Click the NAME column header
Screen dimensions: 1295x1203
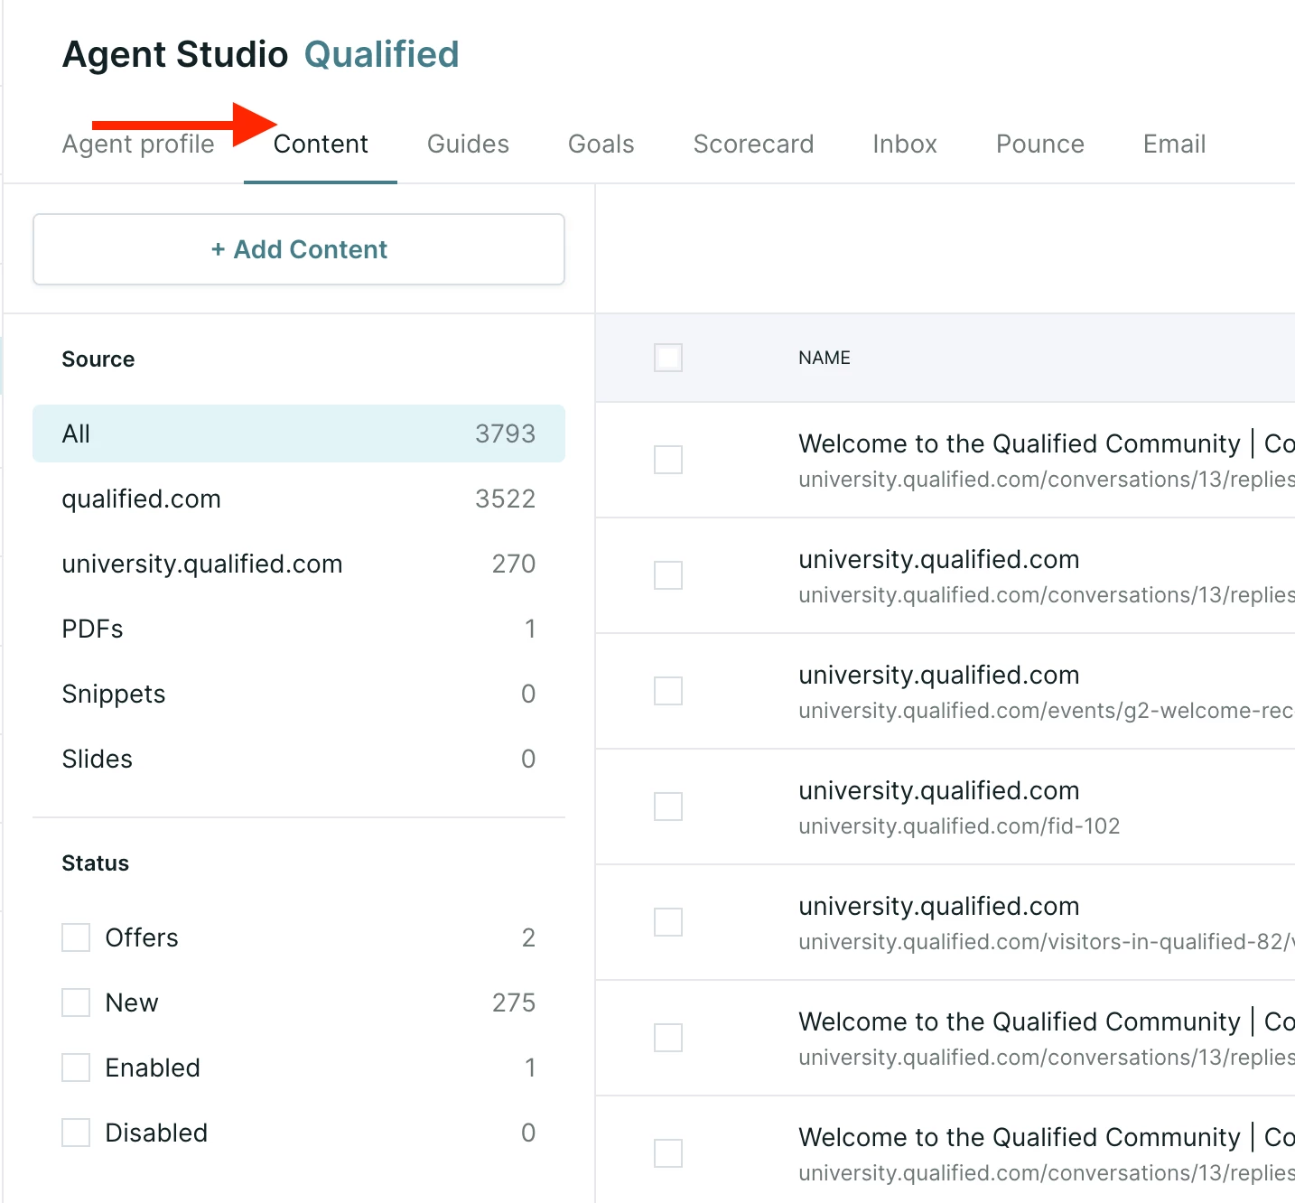(x=825, y=358)
